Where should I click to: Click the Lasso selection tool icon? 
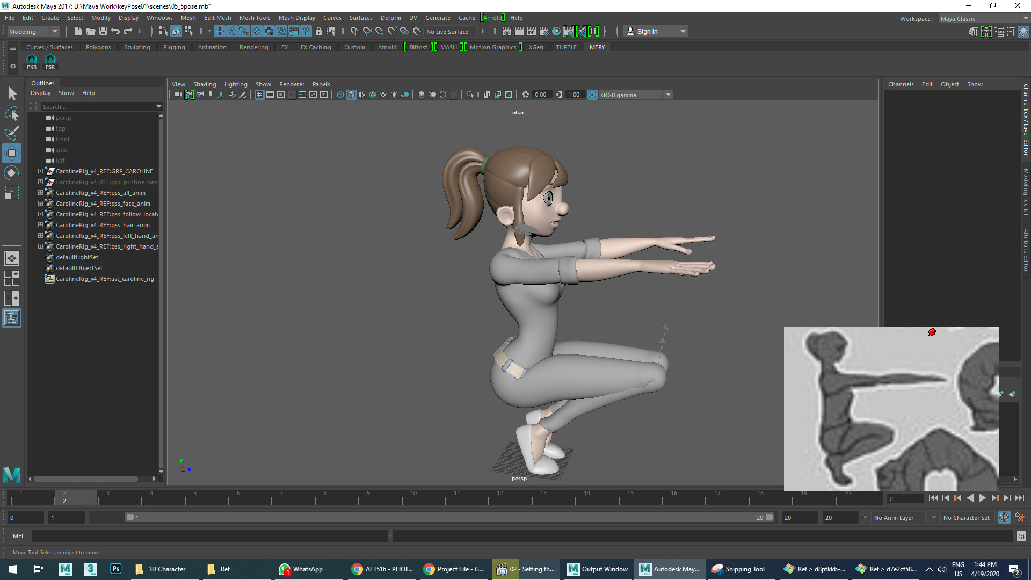[12, 114]
